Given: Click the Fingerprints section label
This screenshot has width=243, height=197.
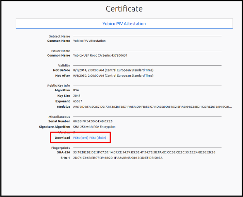Looking at the screenshot, I should (x=61, y=148).
